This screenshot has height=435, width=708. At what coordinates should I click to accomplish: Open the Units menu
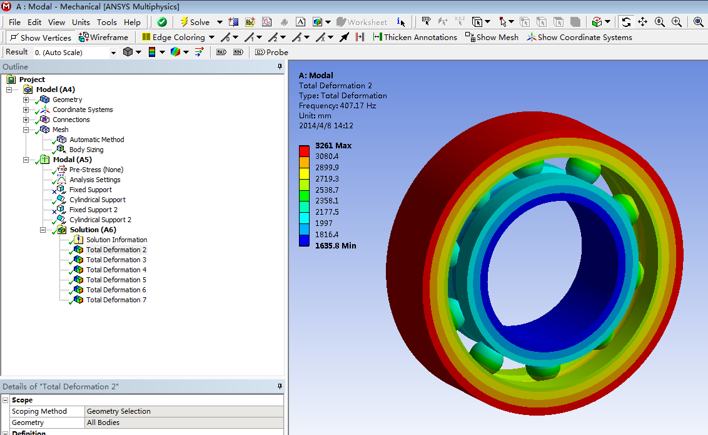[81, 22]
